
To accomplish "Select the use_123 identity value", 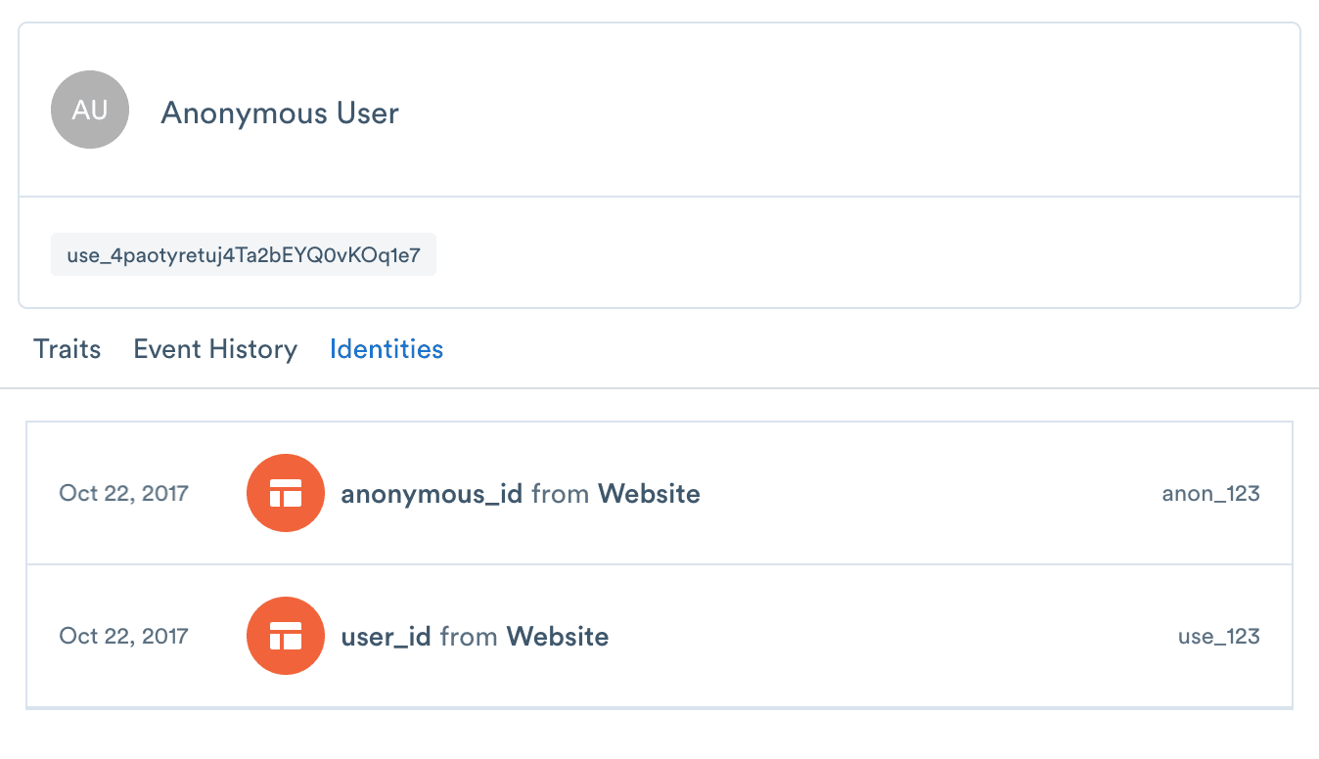I will pos(1218,636).
